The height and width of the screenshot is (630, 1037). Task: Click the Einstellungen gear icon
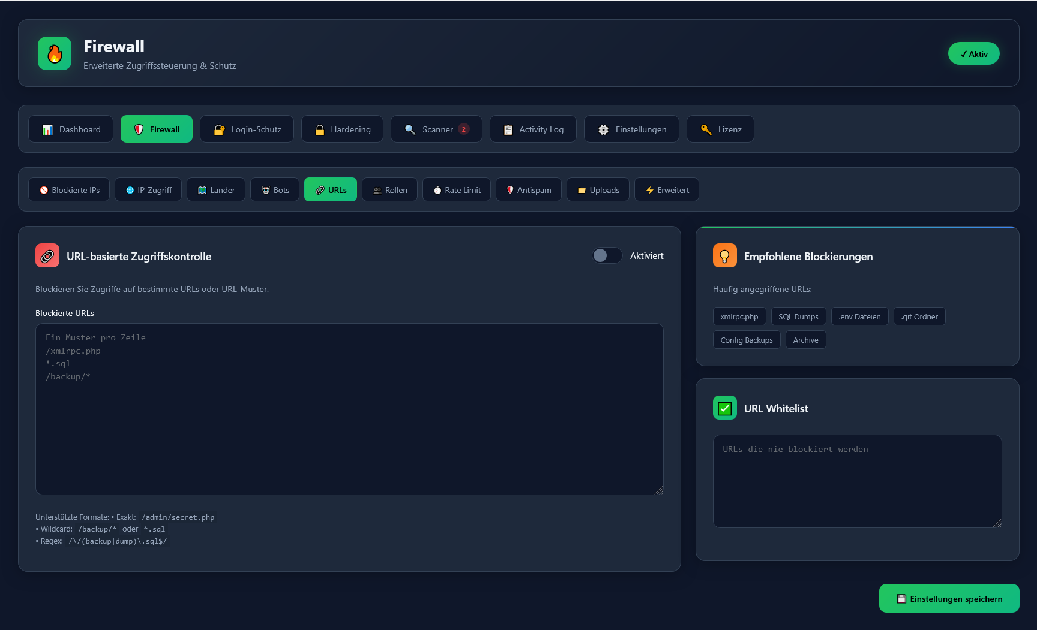click(602, 129)
